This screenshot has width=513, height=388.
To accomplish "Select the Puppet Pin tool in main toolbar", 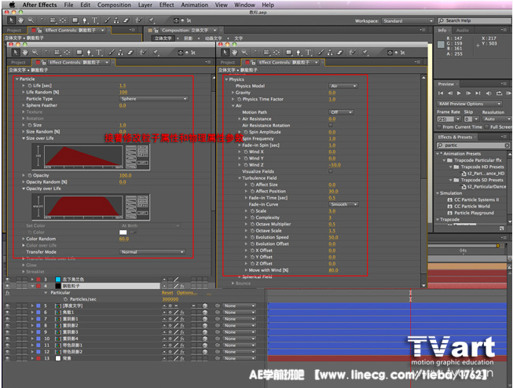I will click(151, 20).
